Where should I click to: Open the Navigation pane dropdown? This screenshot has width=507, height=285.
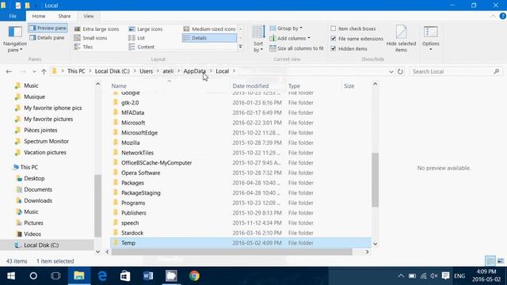(x=15, y=39)
